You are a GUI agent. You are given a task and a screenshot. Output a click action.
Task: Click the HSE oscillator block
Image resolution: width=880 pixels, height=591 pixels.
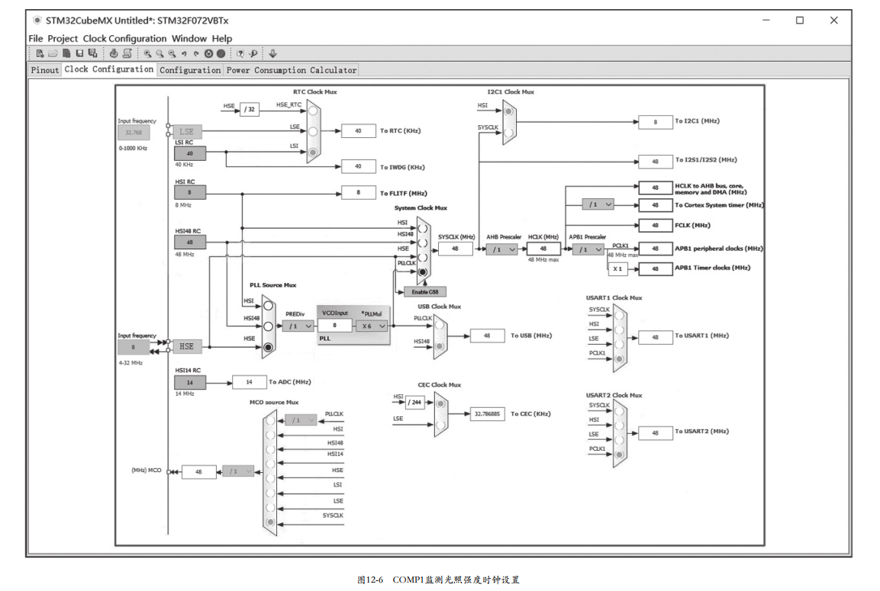[187, 347]
